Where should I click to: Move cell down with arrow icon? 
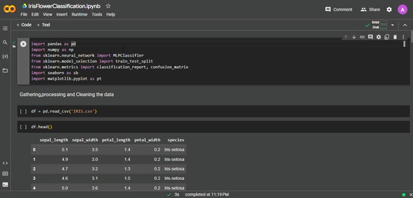(354, 37)
